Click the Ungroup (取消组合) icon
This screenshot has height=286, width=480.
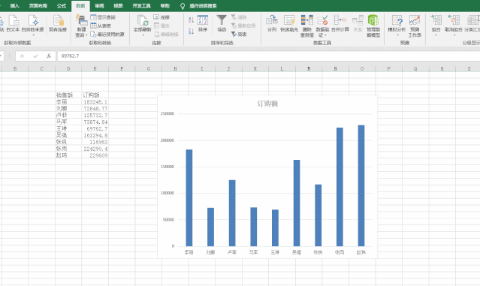454,20
